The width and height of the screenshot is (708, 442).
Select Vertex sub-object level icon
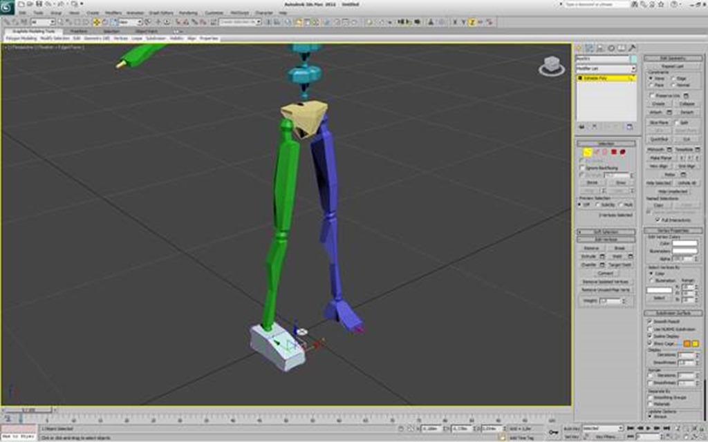(588, 152)
